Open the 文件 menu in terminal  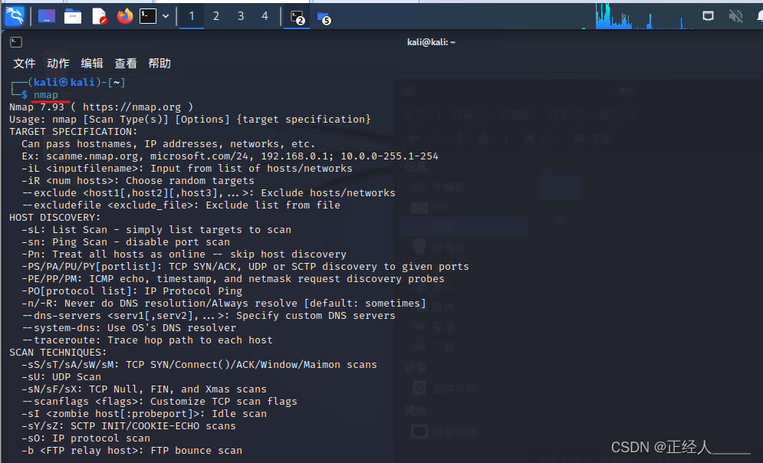(25, 63)
